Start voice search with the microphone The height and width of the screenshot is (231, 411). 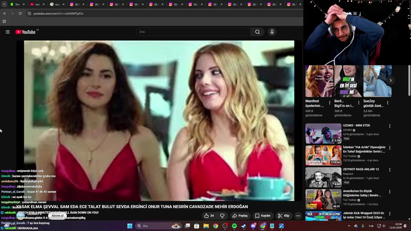272,32
